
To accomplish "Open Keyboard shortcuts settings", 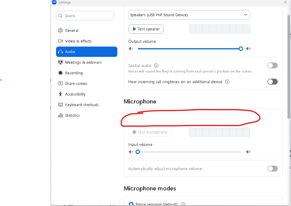I will click(87, 105).
